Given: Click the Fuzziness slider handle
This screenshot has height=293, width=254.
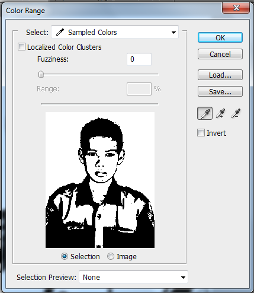Looking at the screenshot, I should click(41, 74).
